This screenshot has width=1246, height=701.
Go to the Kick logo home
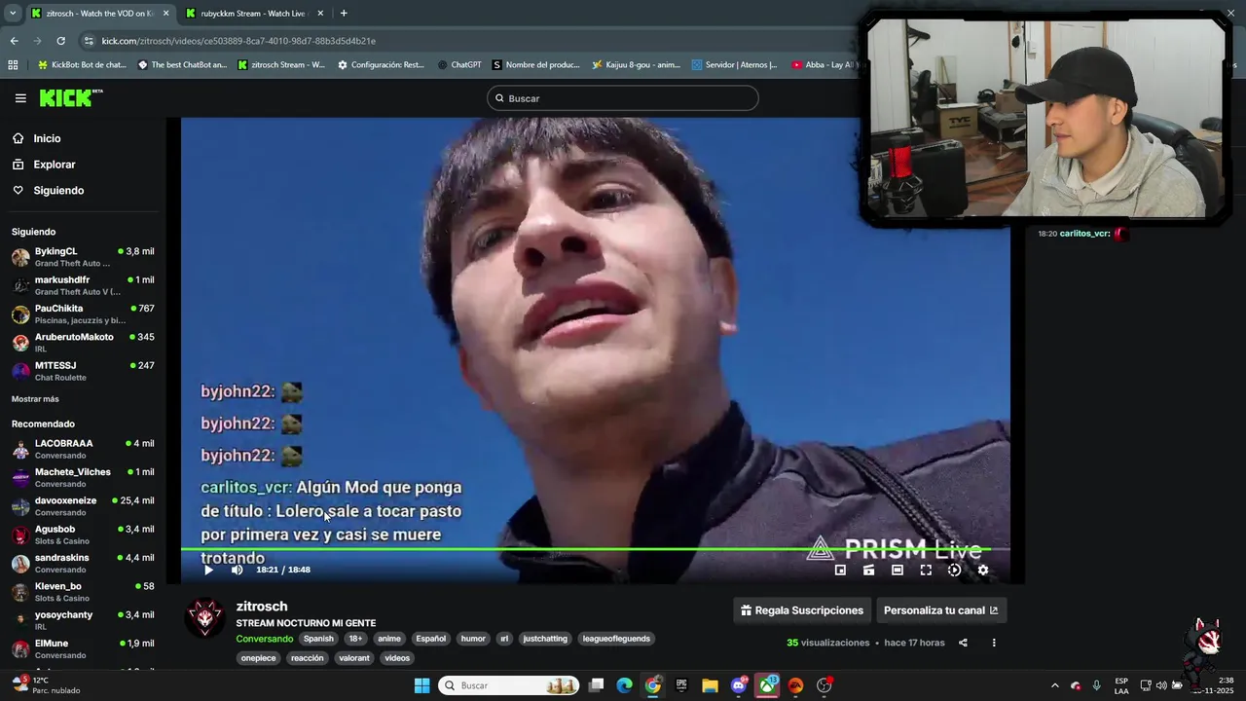pyautogui.click(x=71, y=97)
